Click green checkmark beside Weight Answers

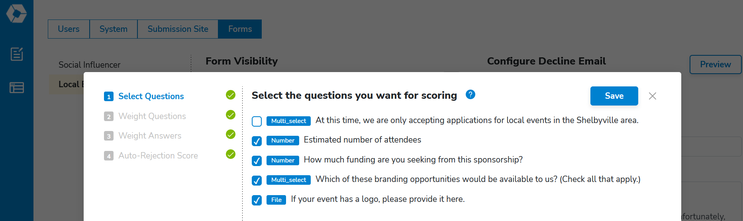point(231,134)
